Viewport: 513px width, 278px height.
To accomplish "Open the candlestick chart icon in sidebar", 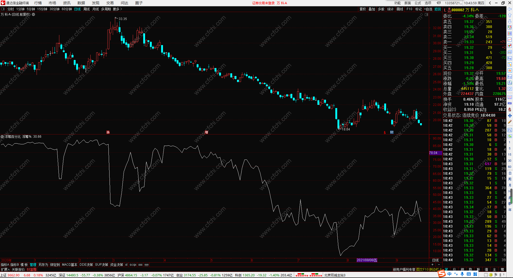I will (x=510, y=46).
